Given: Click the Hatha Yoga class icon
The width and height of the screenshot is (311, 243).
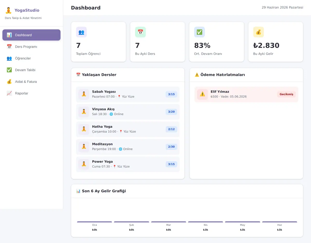Looking at the screenshot, I should [84, 129].
